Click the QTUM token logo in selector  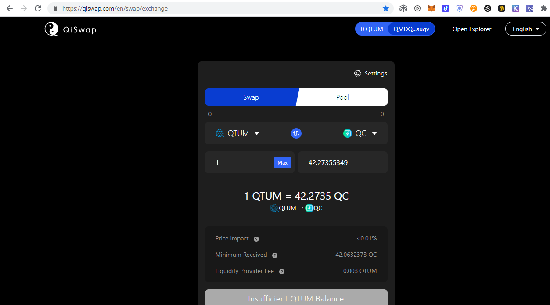tap(220, 133)
